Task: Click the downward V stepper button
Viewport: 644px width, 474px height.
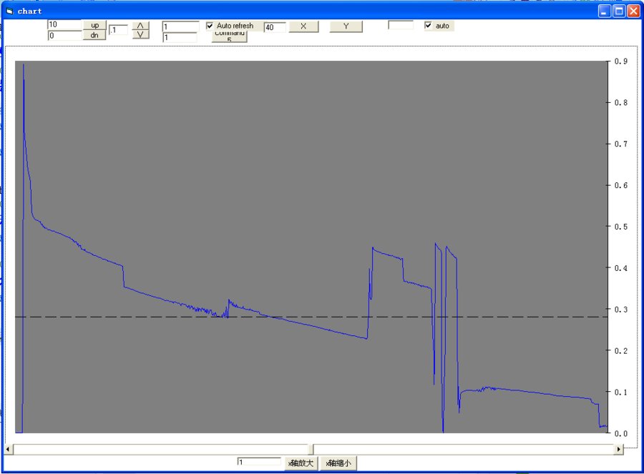Action: 140,34
